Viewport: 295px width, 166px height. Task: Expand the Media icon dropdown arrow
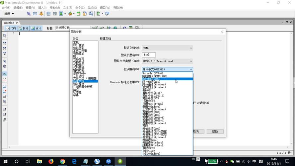click(74, 14)
